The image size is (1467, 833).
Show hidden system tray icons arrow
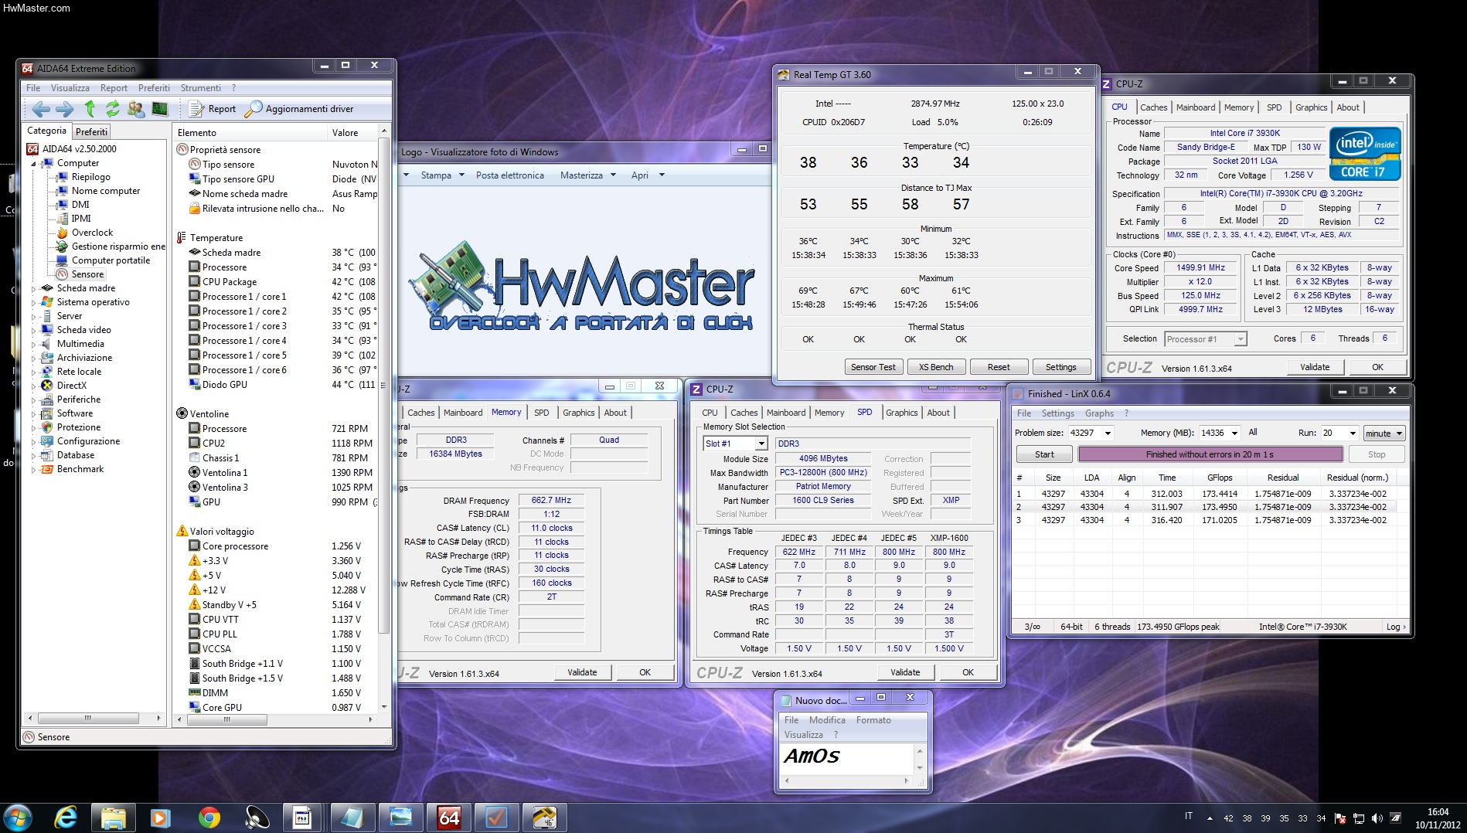[1210, 818]
